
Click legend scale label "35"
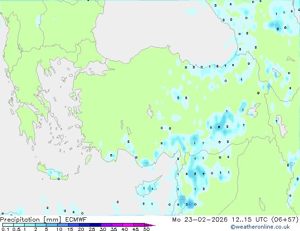tap(114, 229)
